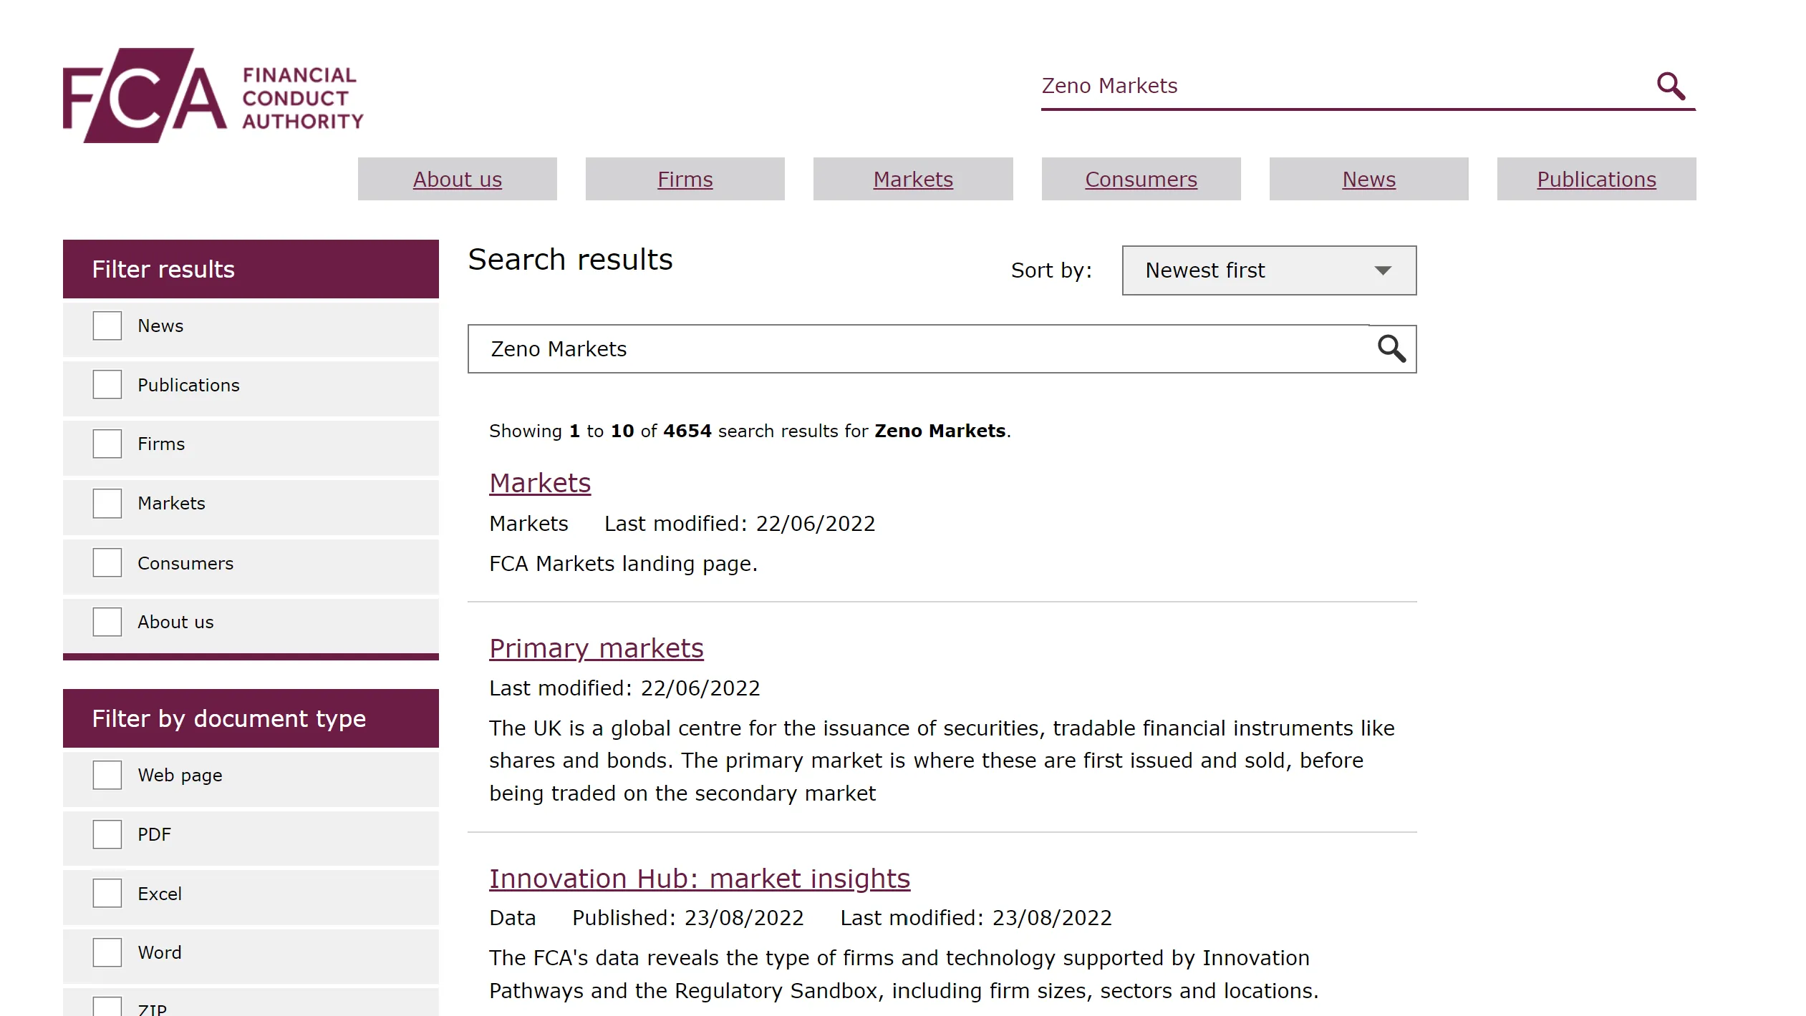
Task: Open Innovation Hub: market insights link
Action: pyautogui.click(x=700, y=879)
